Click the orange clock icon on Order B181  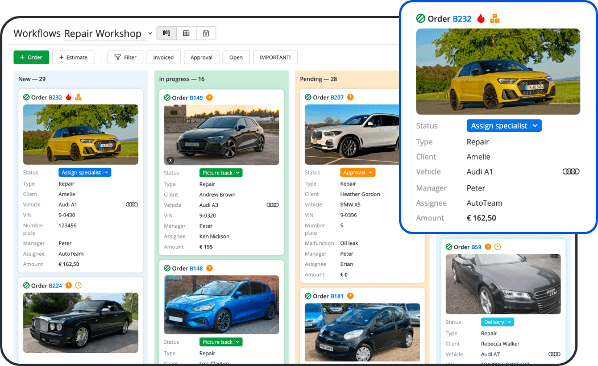[x=350, y=296]
